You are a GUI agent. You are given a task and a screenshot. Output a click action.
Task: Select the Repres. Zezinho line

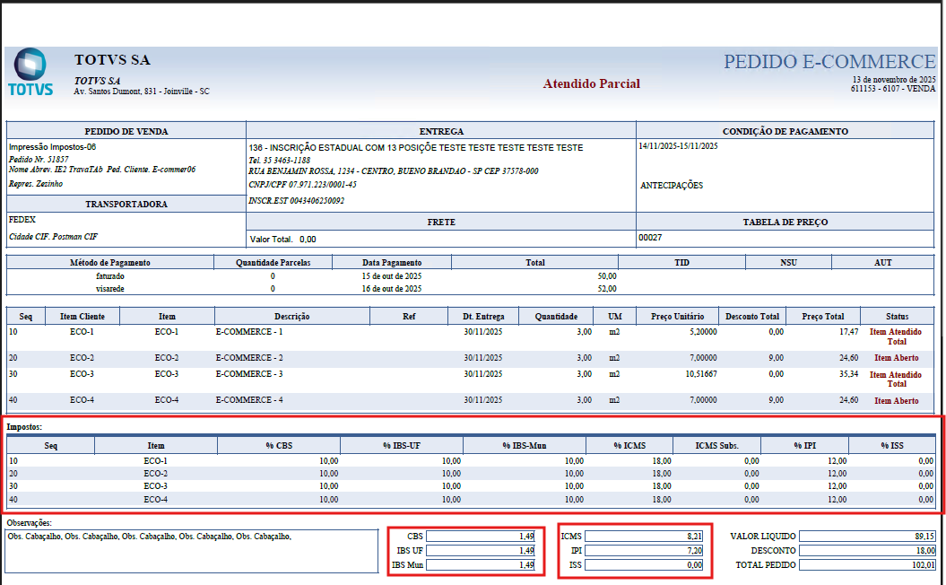point(36,184)
